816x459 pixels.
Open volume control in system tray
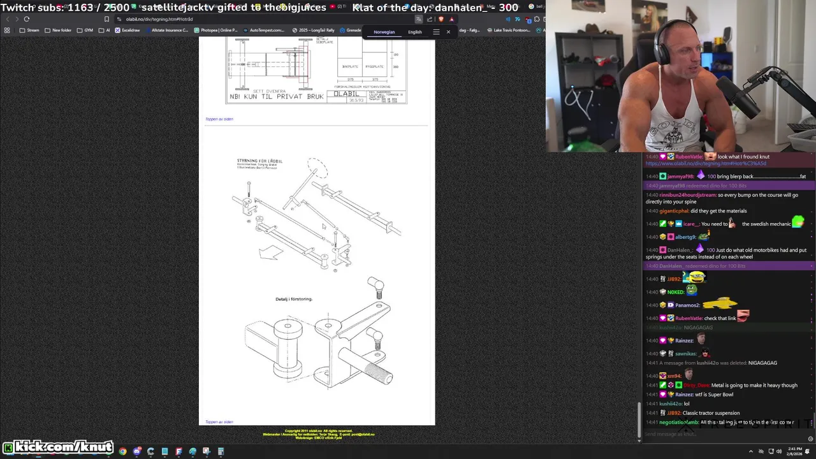click(779, 451)
